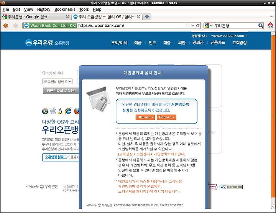The image size is (276, 213).
Task: Click the Apple OS logo icon
Action: coord(53,111)
